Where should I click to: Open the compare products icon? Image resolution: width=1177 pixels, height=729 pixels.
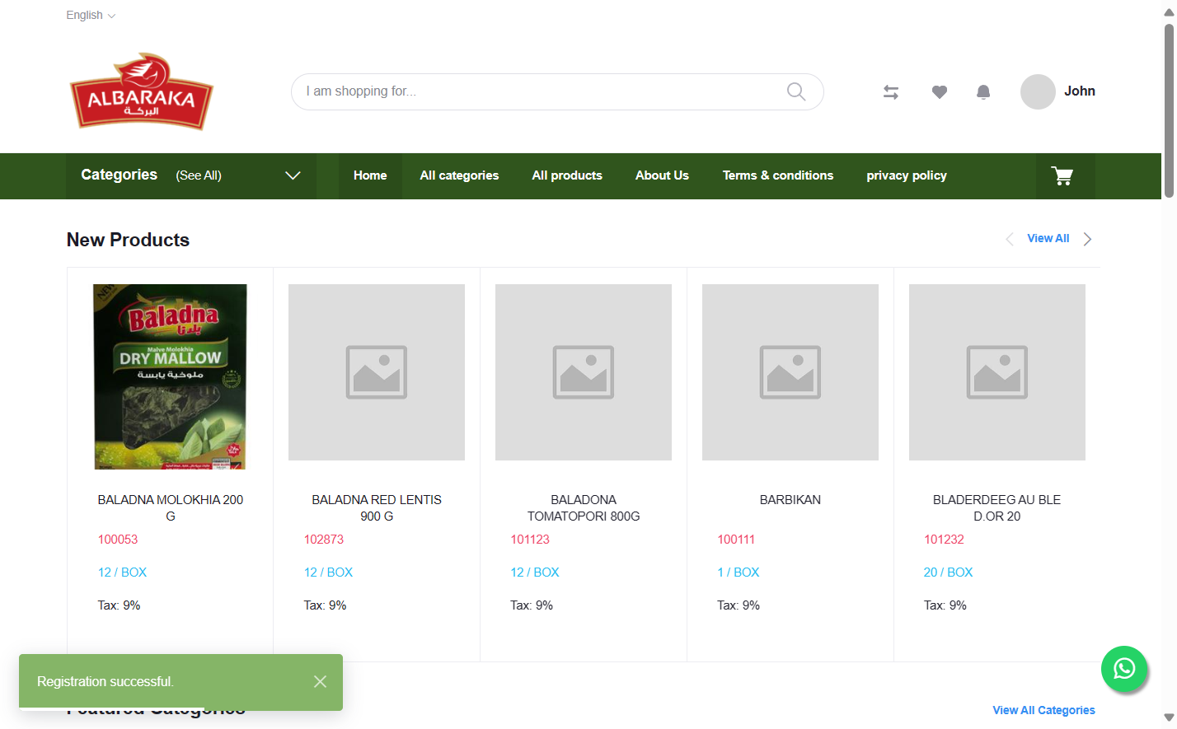click(x=891, y=92)
